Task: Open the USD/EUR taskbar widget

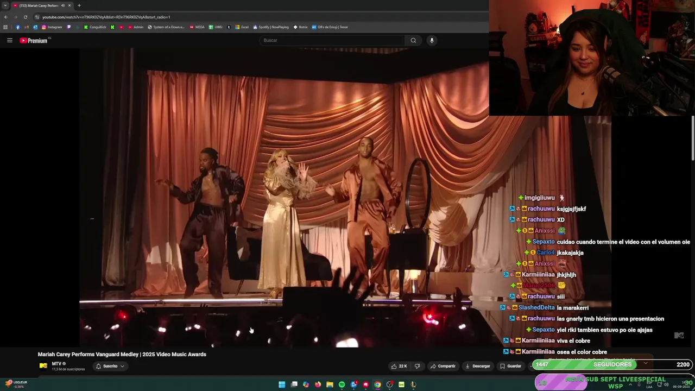Action: point(15,384)
